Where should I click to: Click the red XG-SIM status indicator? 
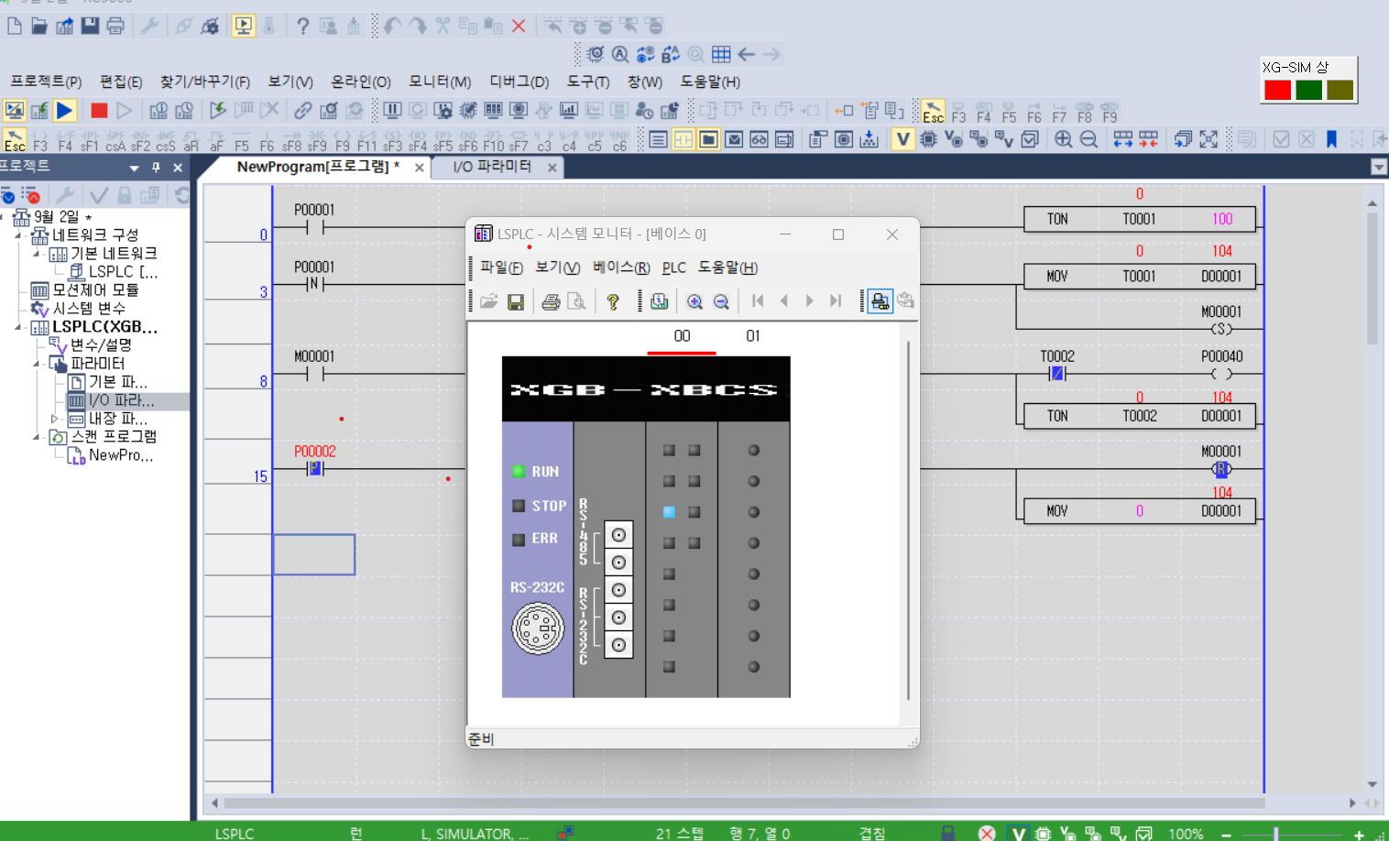[1276, 90]
